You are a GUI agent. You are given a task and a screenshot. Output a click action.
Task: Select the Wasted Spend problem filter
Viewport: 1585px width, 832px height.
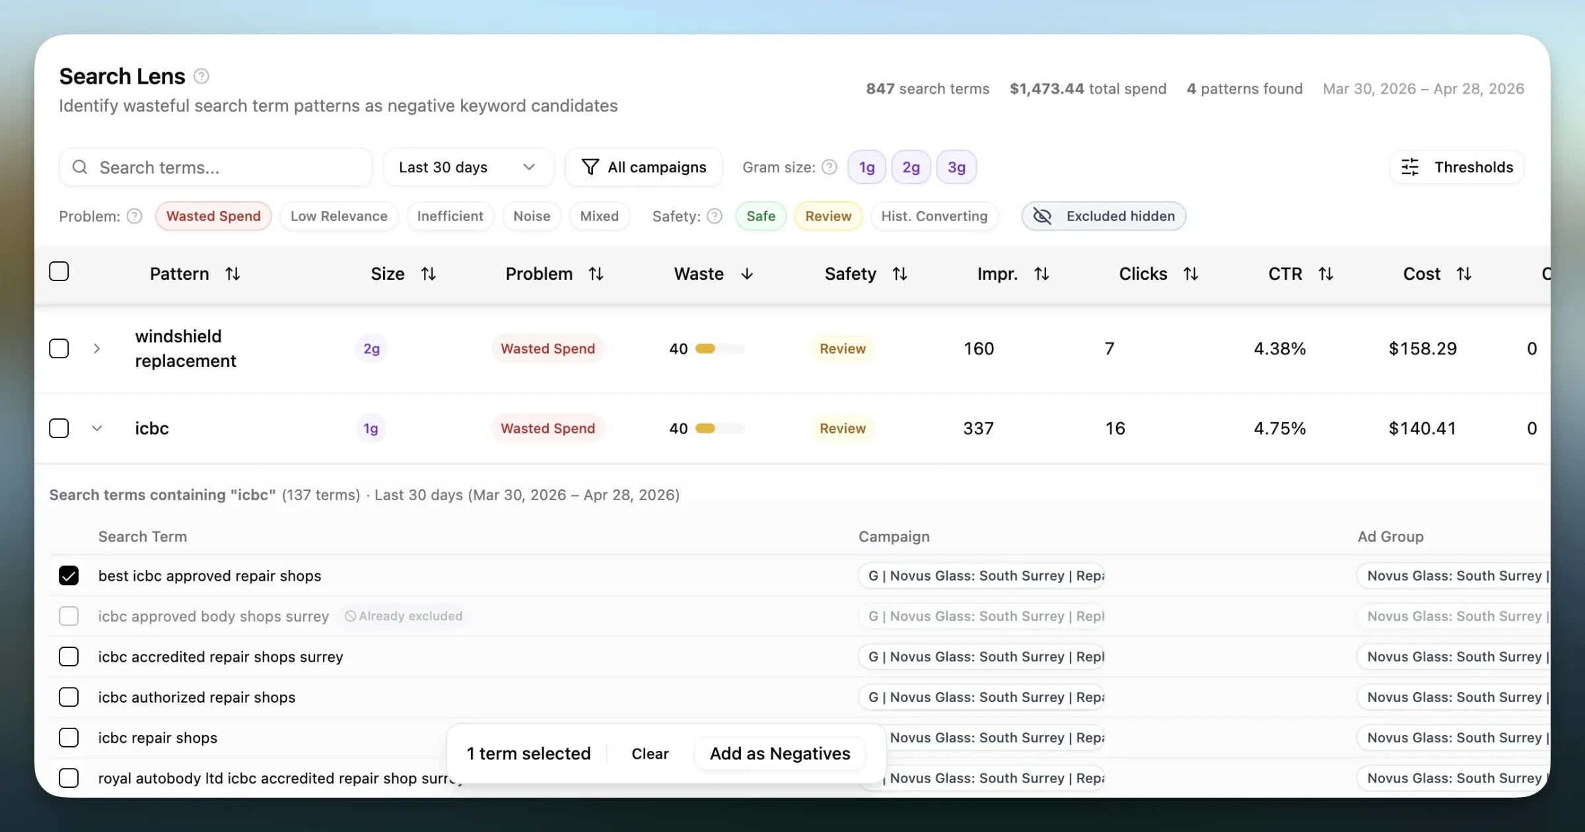[213, 216]
